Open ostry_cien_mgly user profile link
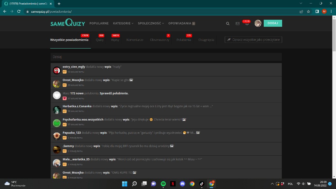 74,67
